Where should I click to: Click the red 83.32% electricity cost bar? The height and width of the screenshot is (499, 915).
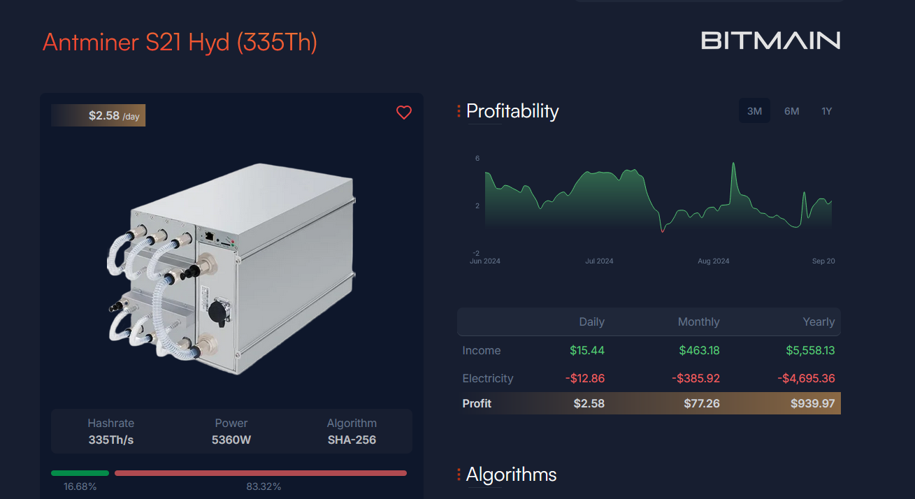pos(261,473)
